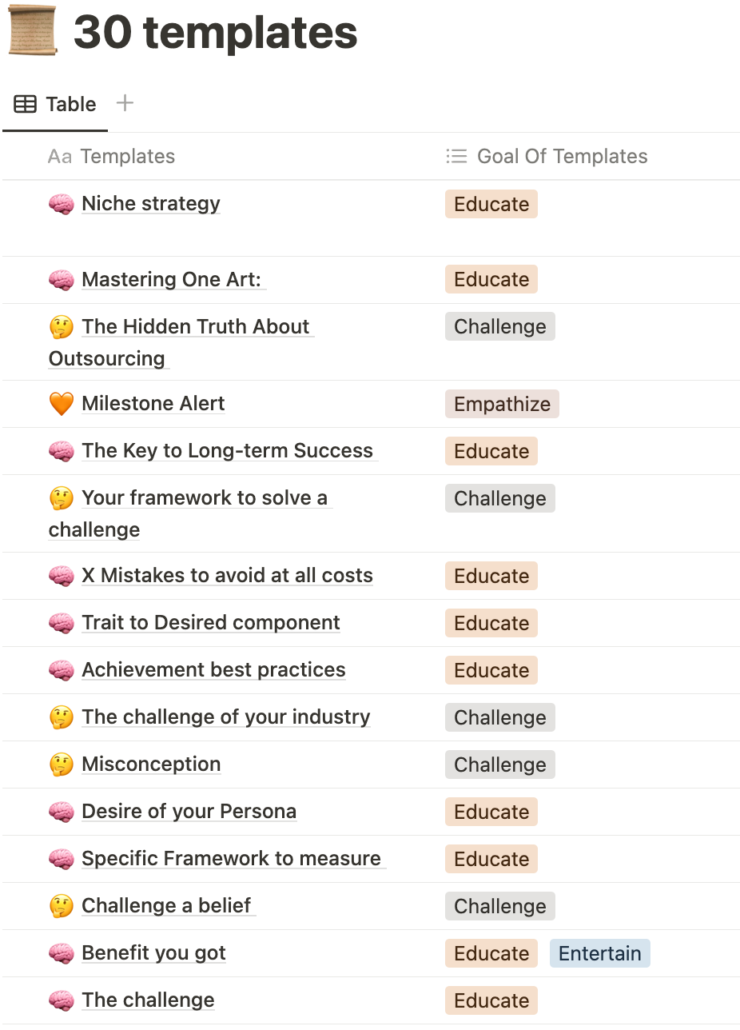Open Goal Of Templates column header menu
This screenshot has height=1030, width=740.
pyautogui.click(x=547, y=156)
